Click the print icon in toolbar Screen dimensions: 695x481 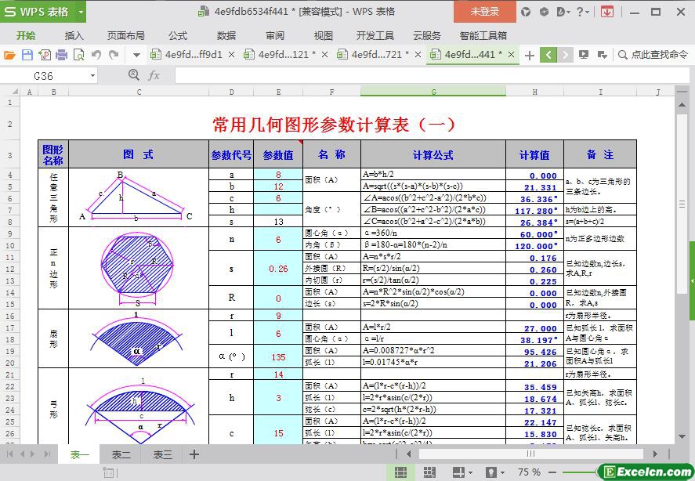point(61,55)
